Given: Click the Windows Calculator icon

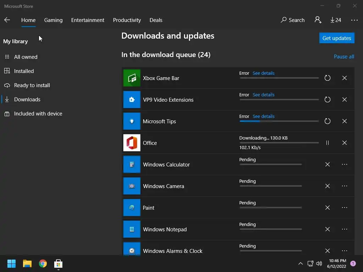Looking at the screenshot, I should (132, 164).
